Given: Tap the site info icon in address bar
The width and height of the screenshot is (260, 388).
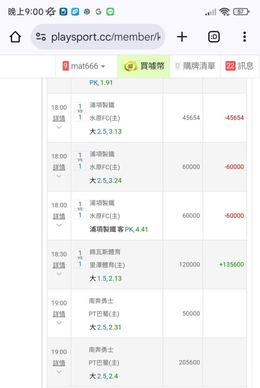Looking at the screenshot, I should pyautogui.click(x=41, y=37).
